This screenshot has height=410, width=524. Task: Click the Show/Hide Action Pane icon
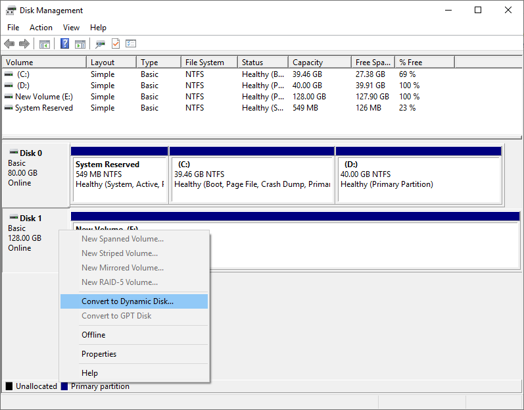(80, 44)
